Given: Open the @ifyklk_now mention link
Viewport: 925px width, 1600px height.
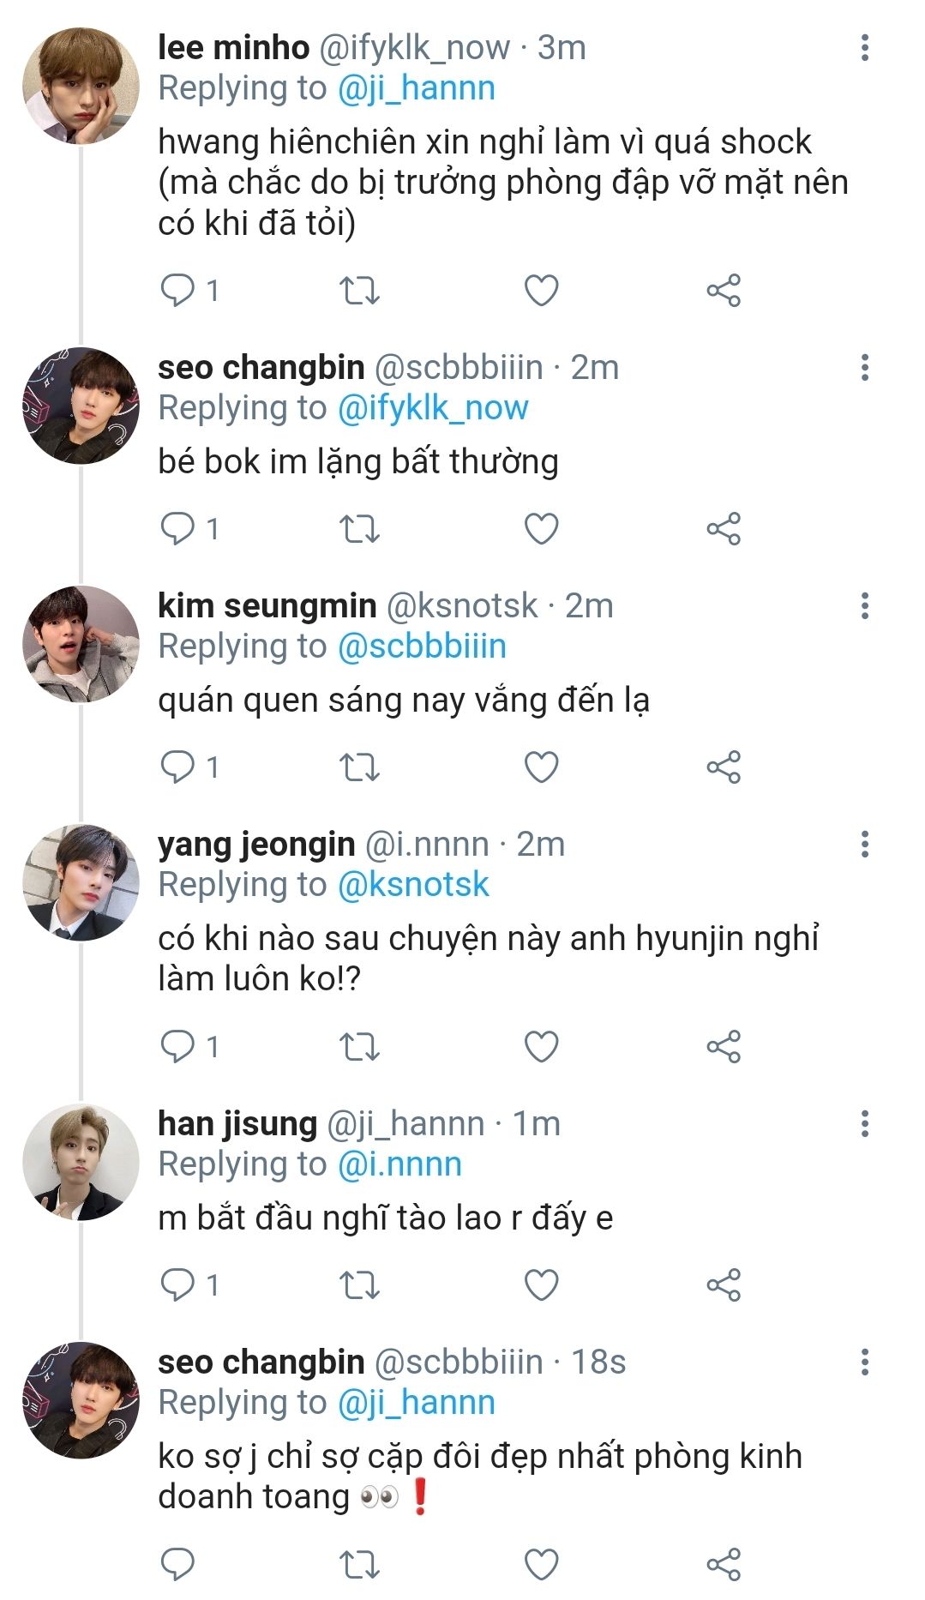Looking at the screenshot, I should (433, 408).
